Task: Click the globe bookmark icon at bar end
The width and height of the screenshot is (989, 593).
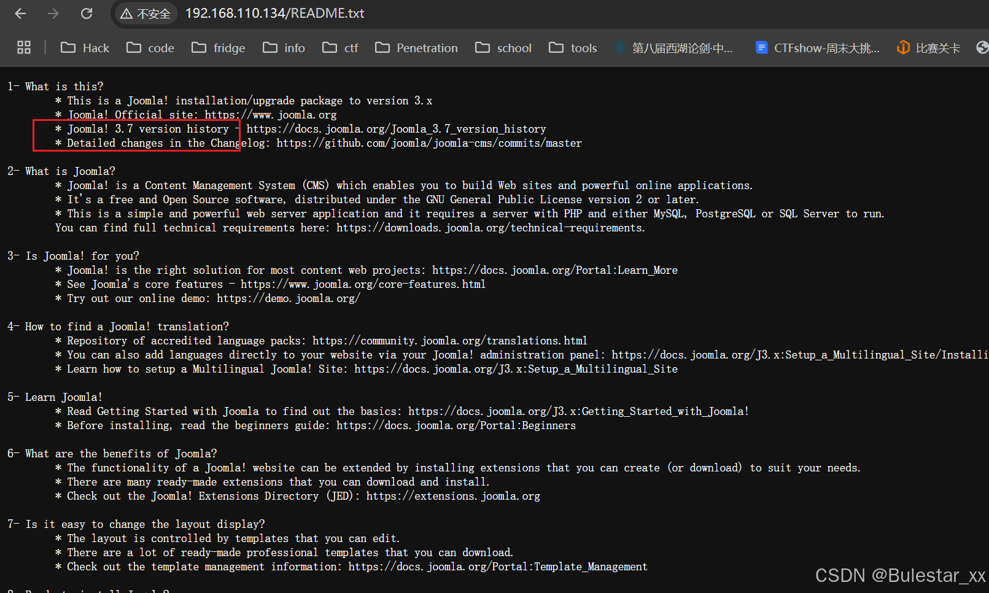Action: 982,47
